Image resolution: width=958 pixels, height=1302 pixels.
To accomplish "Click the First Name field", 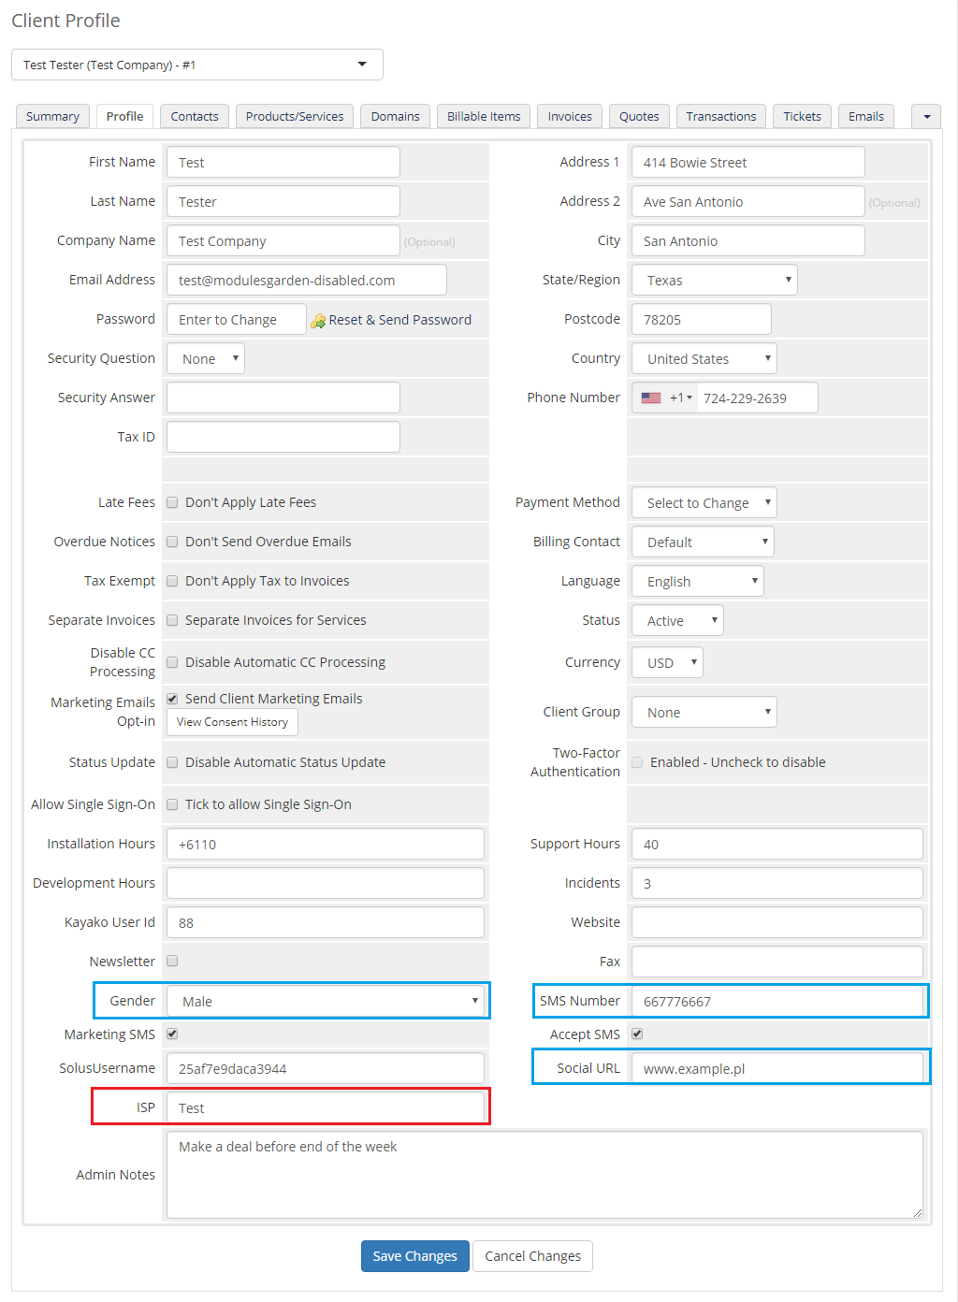I will coord(283,162).
